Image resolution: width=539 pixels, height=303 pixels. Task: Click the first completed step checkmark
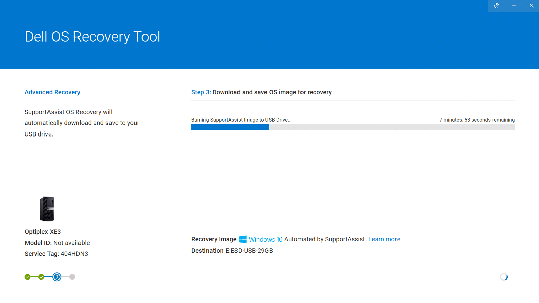click(28, 277)
